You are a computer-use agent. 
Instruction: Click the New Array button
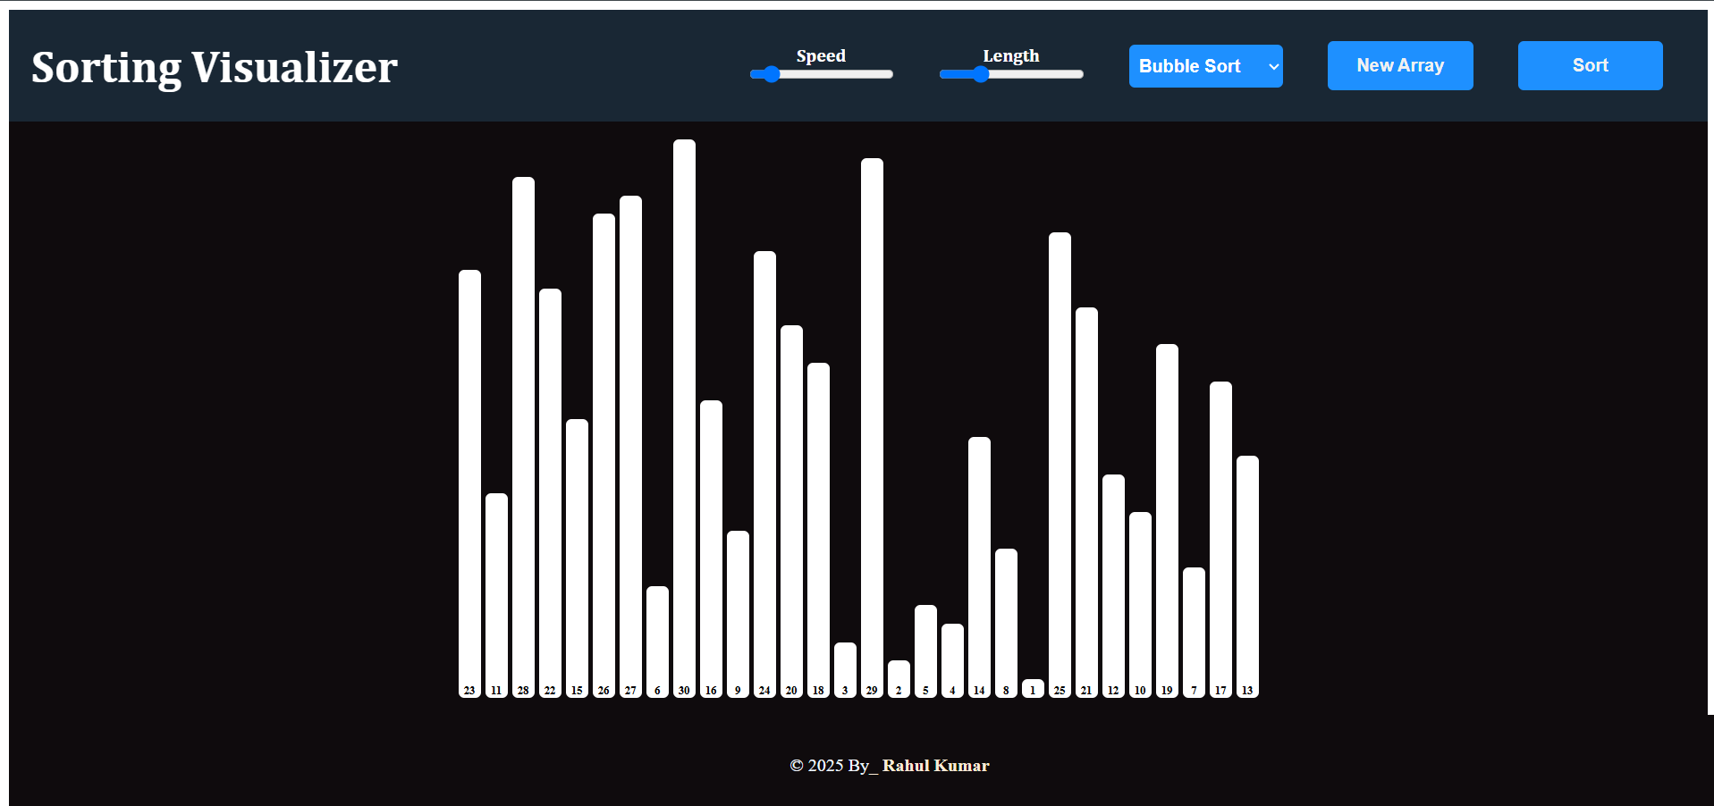click(x=1400, y=65)
